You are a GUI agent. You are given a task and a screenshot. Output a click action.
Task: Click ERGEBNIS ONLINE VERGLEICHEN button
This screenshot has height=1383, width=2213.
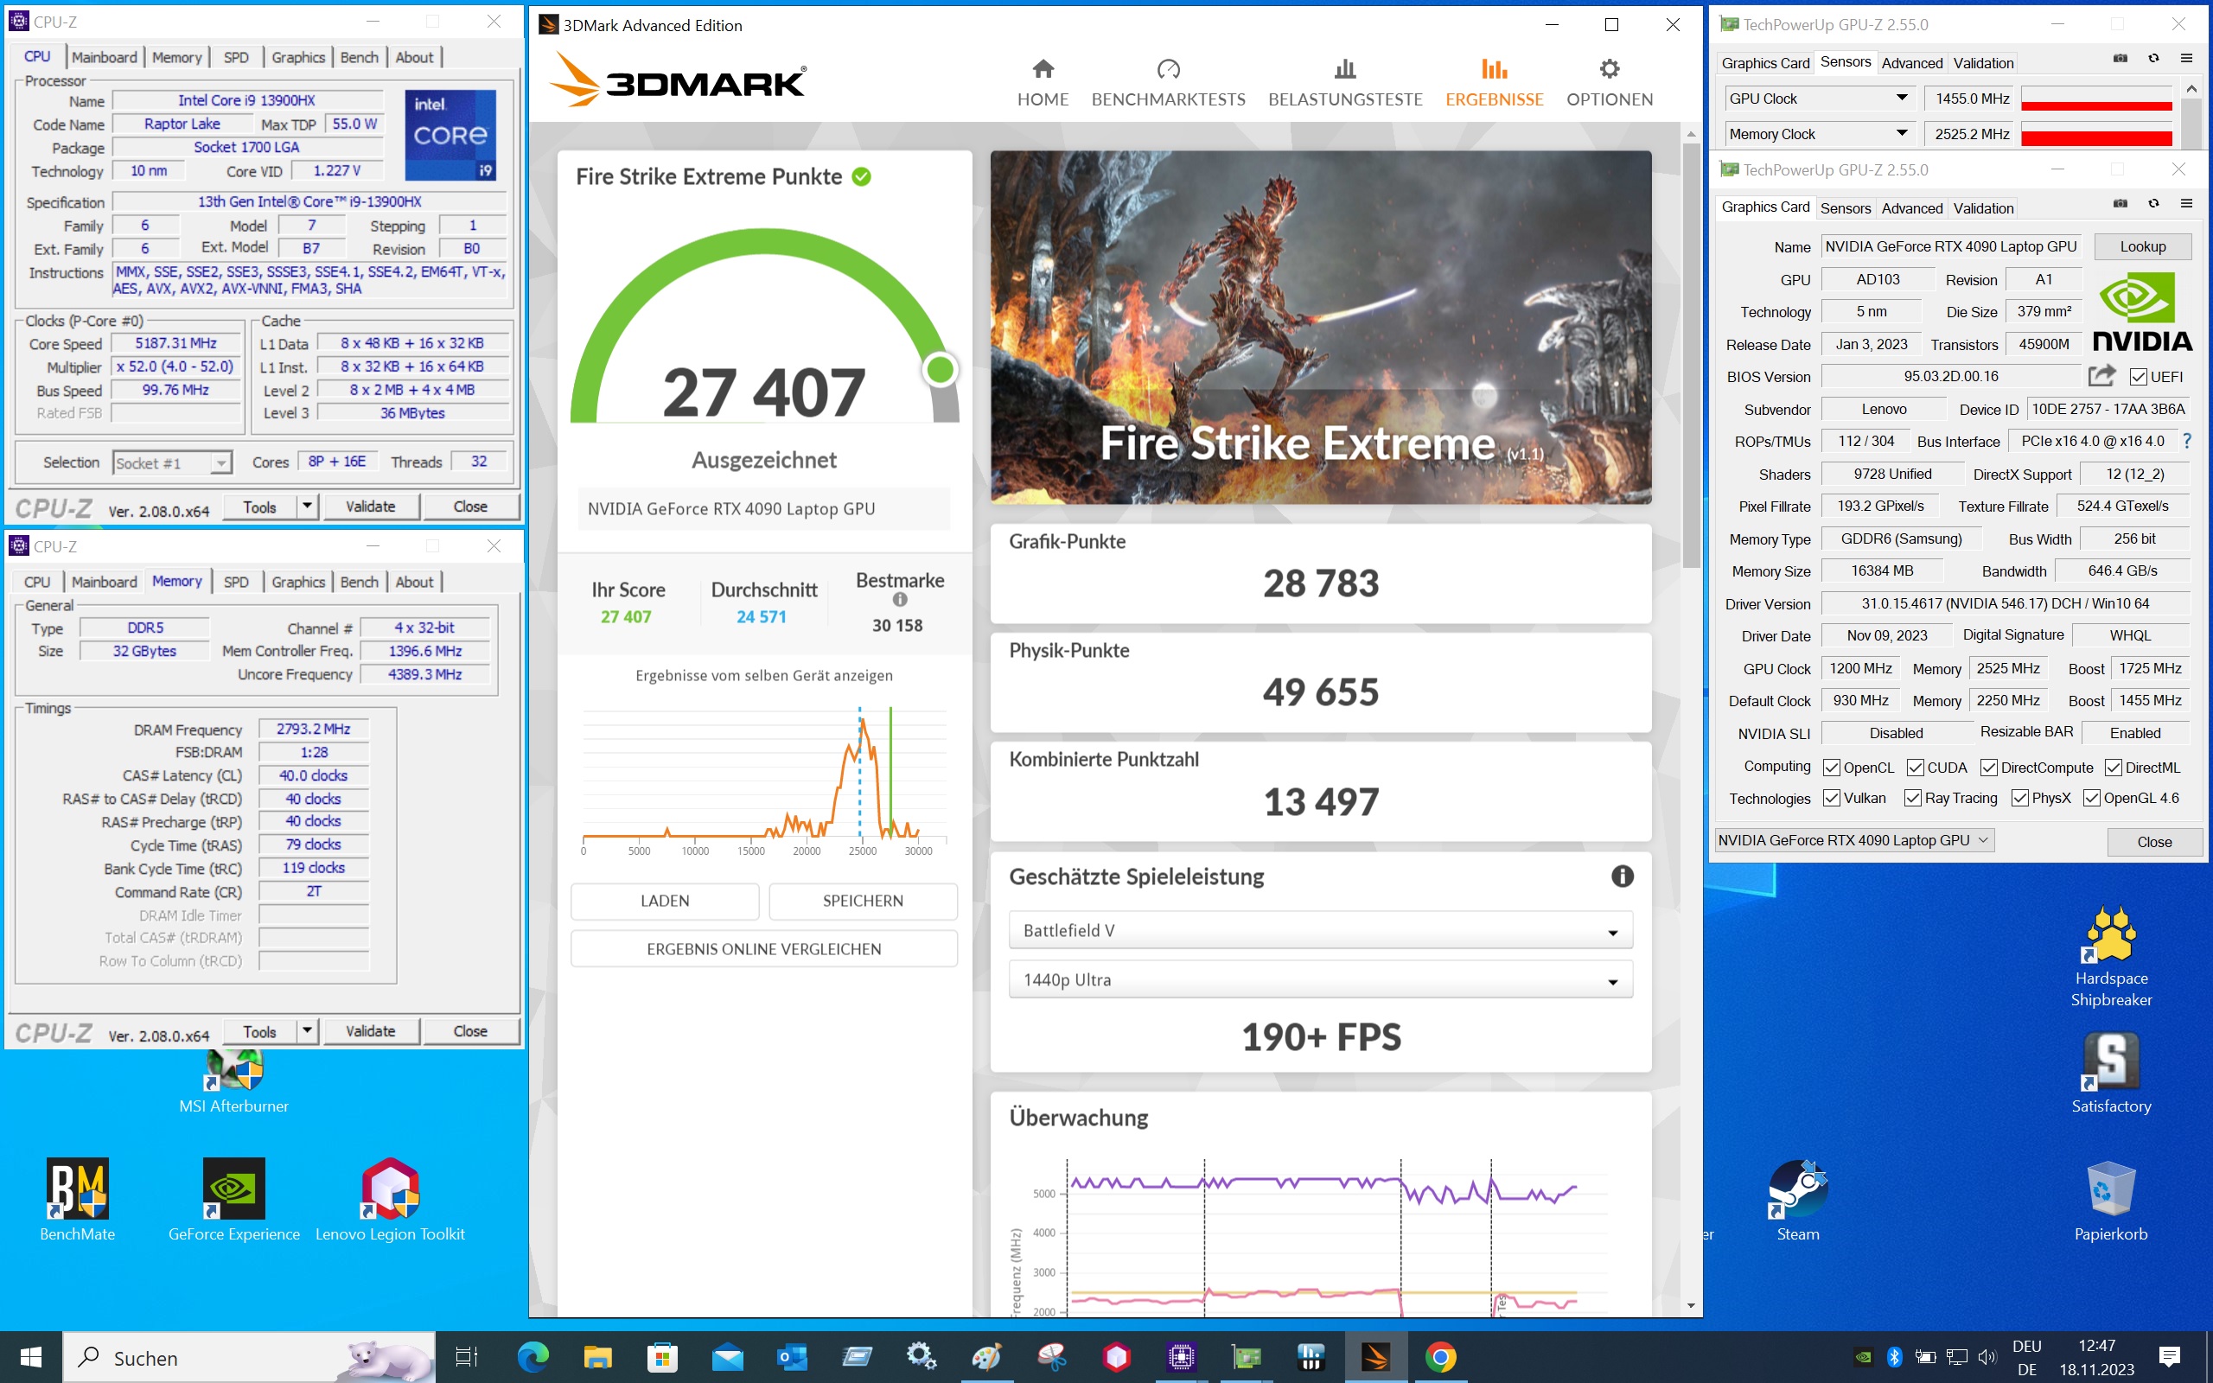click(x=763, y=949)
